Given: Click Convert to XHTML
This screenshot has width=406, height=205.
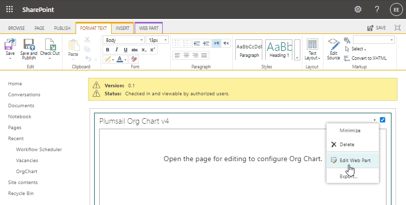Looking at the screenshot, I should pos(365,58).
